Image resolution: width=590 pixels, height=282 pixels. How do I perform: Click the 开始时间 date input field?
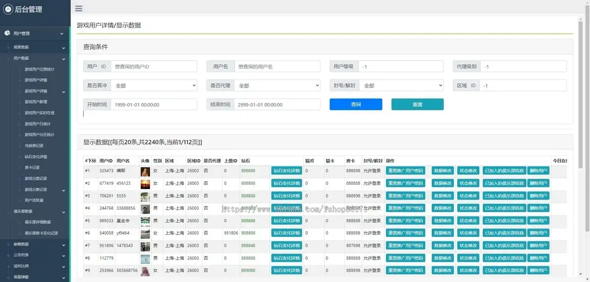[x=153, y=105]
